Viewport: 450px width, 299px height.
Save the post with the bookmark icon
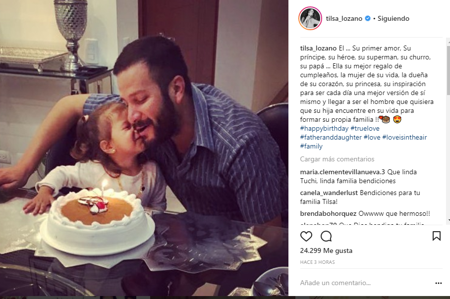[x=437, y=236]
